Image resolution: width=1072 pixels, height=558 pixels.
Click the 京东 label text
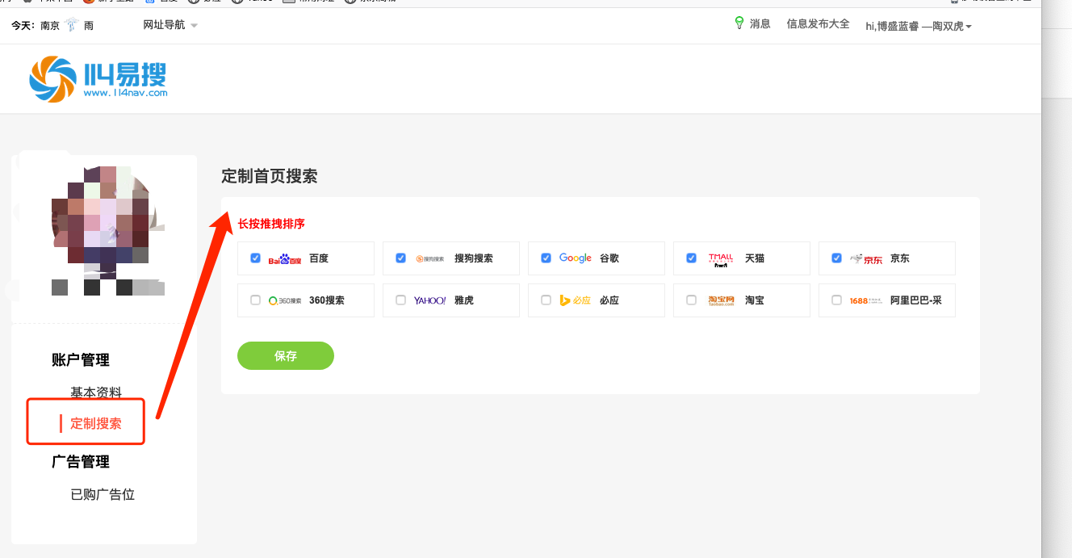pyautogui.click(x=900, y=258)
